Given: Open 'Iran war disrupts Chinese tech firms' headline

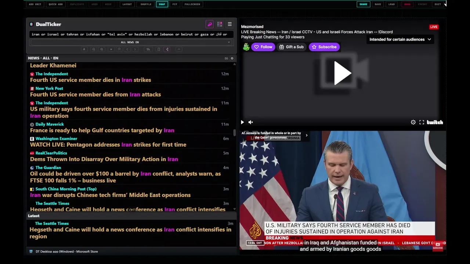Looking at the screenshot, I should (x=110, y=195).
